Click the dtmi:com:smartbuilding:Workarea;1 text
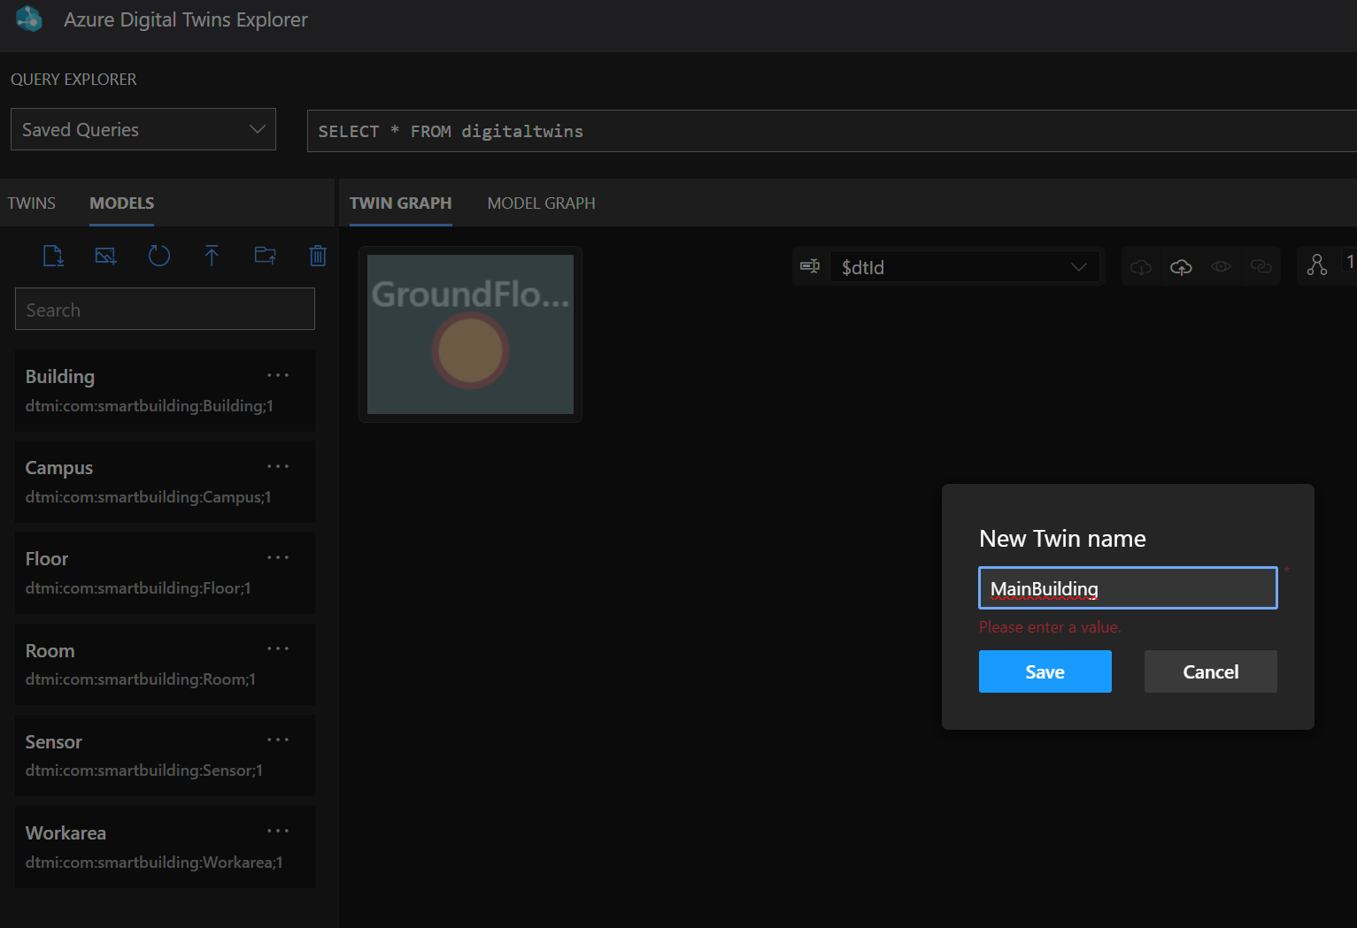The image size is (1357, 928). click(154, 863)
